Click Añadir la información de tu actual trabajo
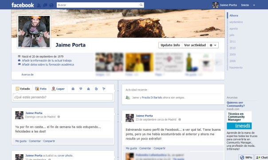The width and height of the screenshot is (268, 160). pyautogui.click(x=47, y=60)
